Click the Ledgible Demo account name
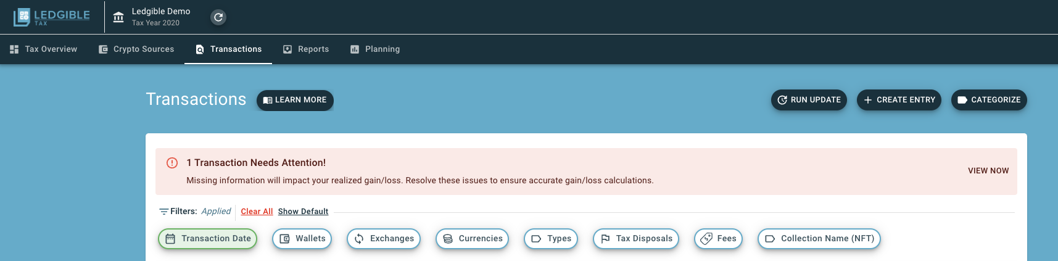 (x=161, y=11)
